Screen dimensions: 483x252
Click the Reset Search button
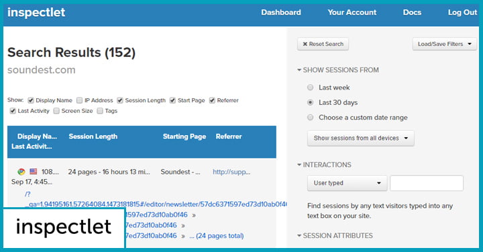(x=323, y=44)
